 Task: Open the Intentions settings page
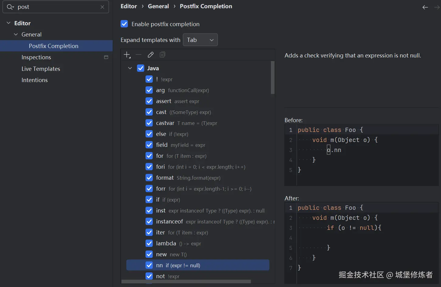[35, 80]
